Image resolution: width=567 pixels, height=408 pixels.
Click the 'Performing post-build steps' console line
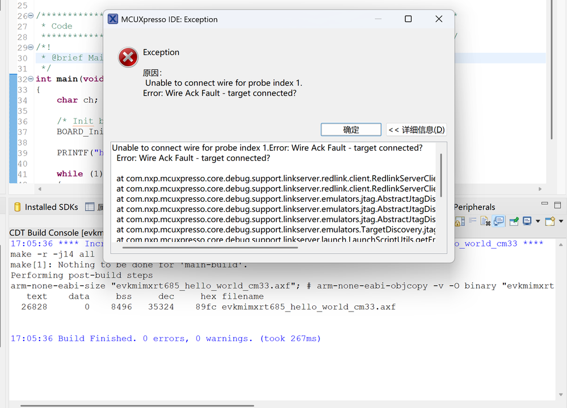click(82, 275)
